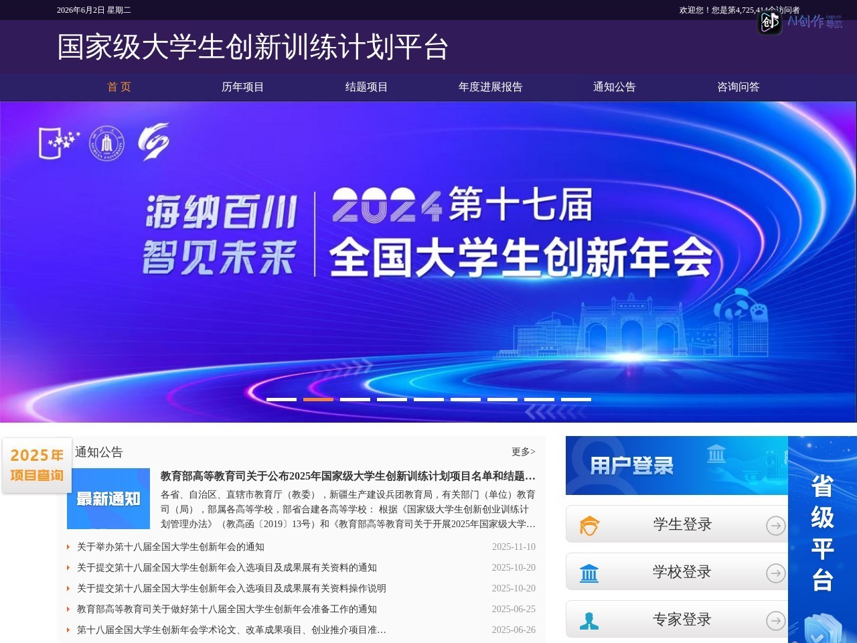Jump to the third banner slide indicator

355,399
